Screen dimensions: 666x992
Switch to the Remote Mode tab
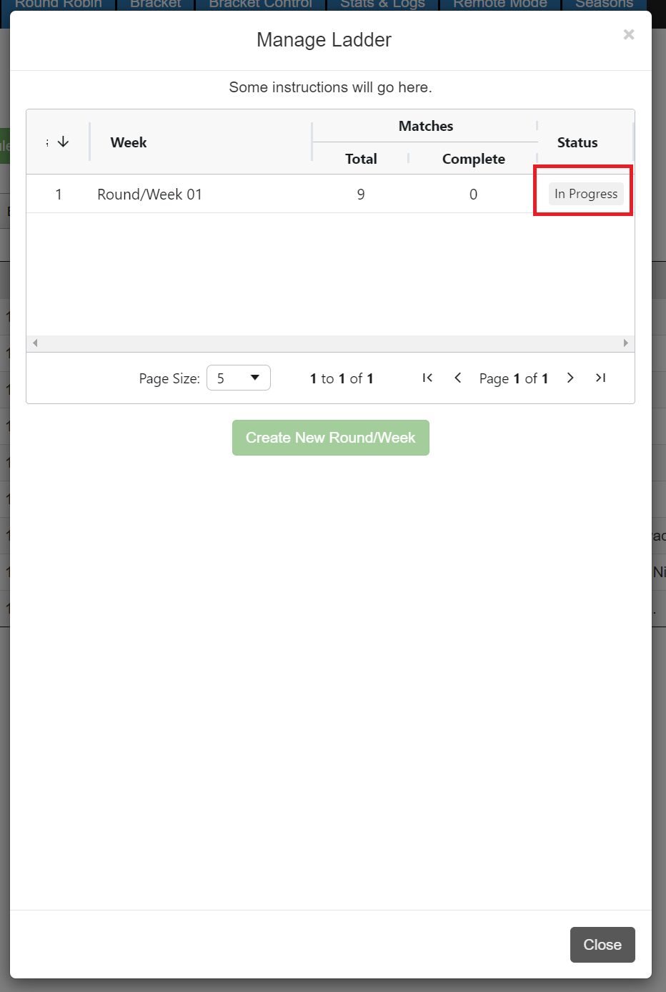[x=499, y=4]
